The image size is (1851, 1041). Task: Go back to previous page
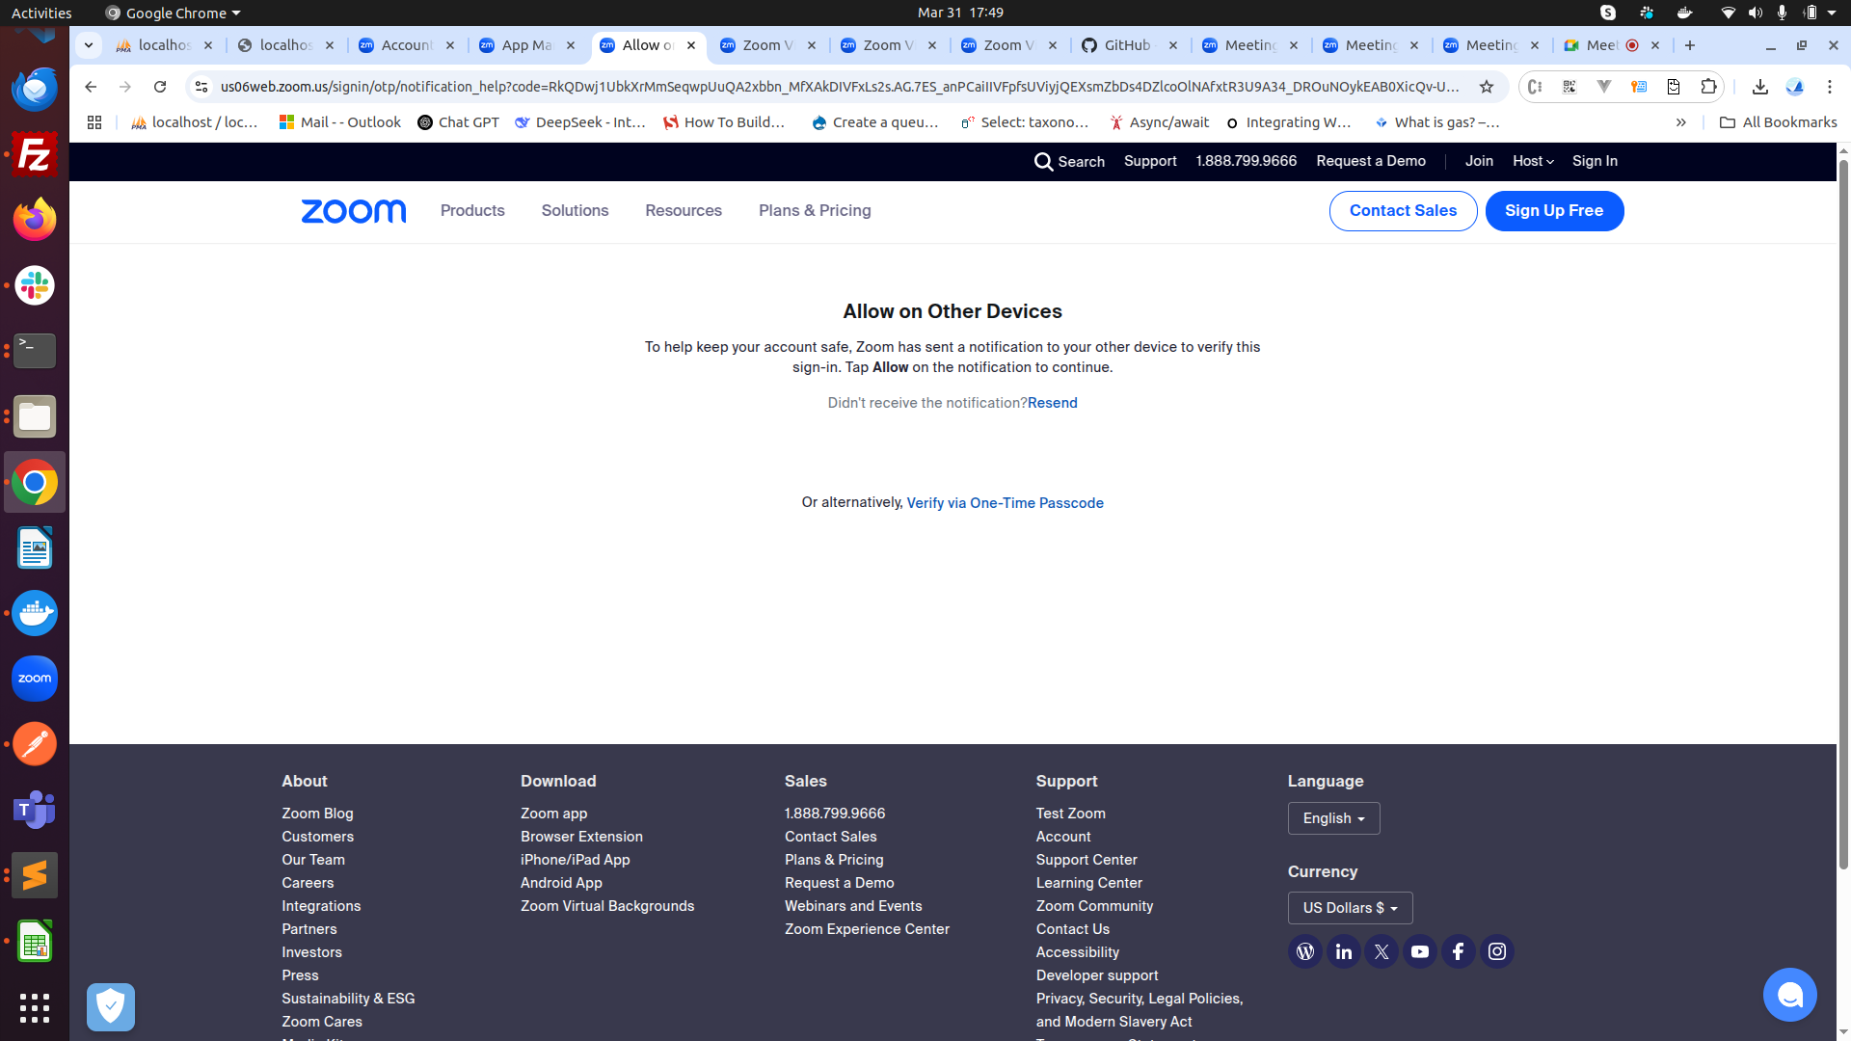(x=91, y=87)
